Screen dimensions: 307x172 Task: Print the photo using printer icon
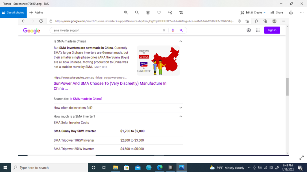pyautogui.click(x=291, y=13)
